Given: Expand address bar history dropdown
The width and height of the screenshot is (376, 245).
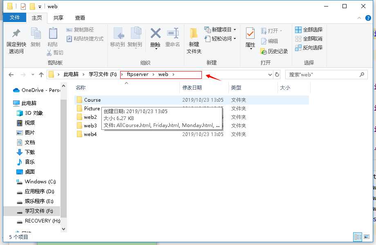Looking at the screenshot, I should (x=270, y=75).
